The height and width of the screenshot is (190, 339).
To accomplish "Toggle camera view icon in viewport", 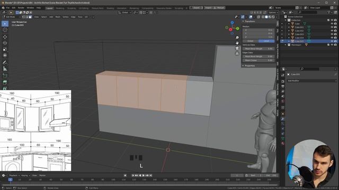I will [x=237, y=48].
